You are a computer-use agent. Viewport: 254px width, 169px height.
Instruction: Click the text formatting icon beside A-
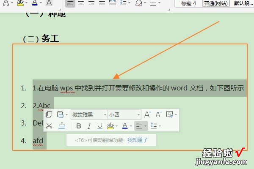[x=170, y=114]
